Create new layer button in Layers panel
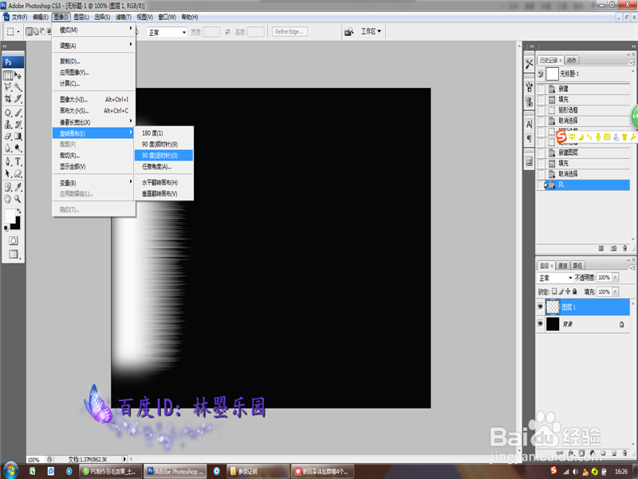 coord(614,453)
